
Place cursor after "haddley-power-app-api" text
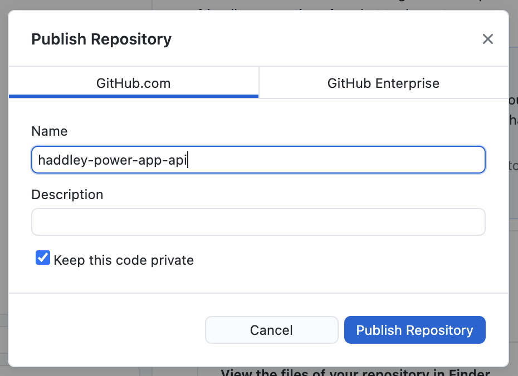189,160
